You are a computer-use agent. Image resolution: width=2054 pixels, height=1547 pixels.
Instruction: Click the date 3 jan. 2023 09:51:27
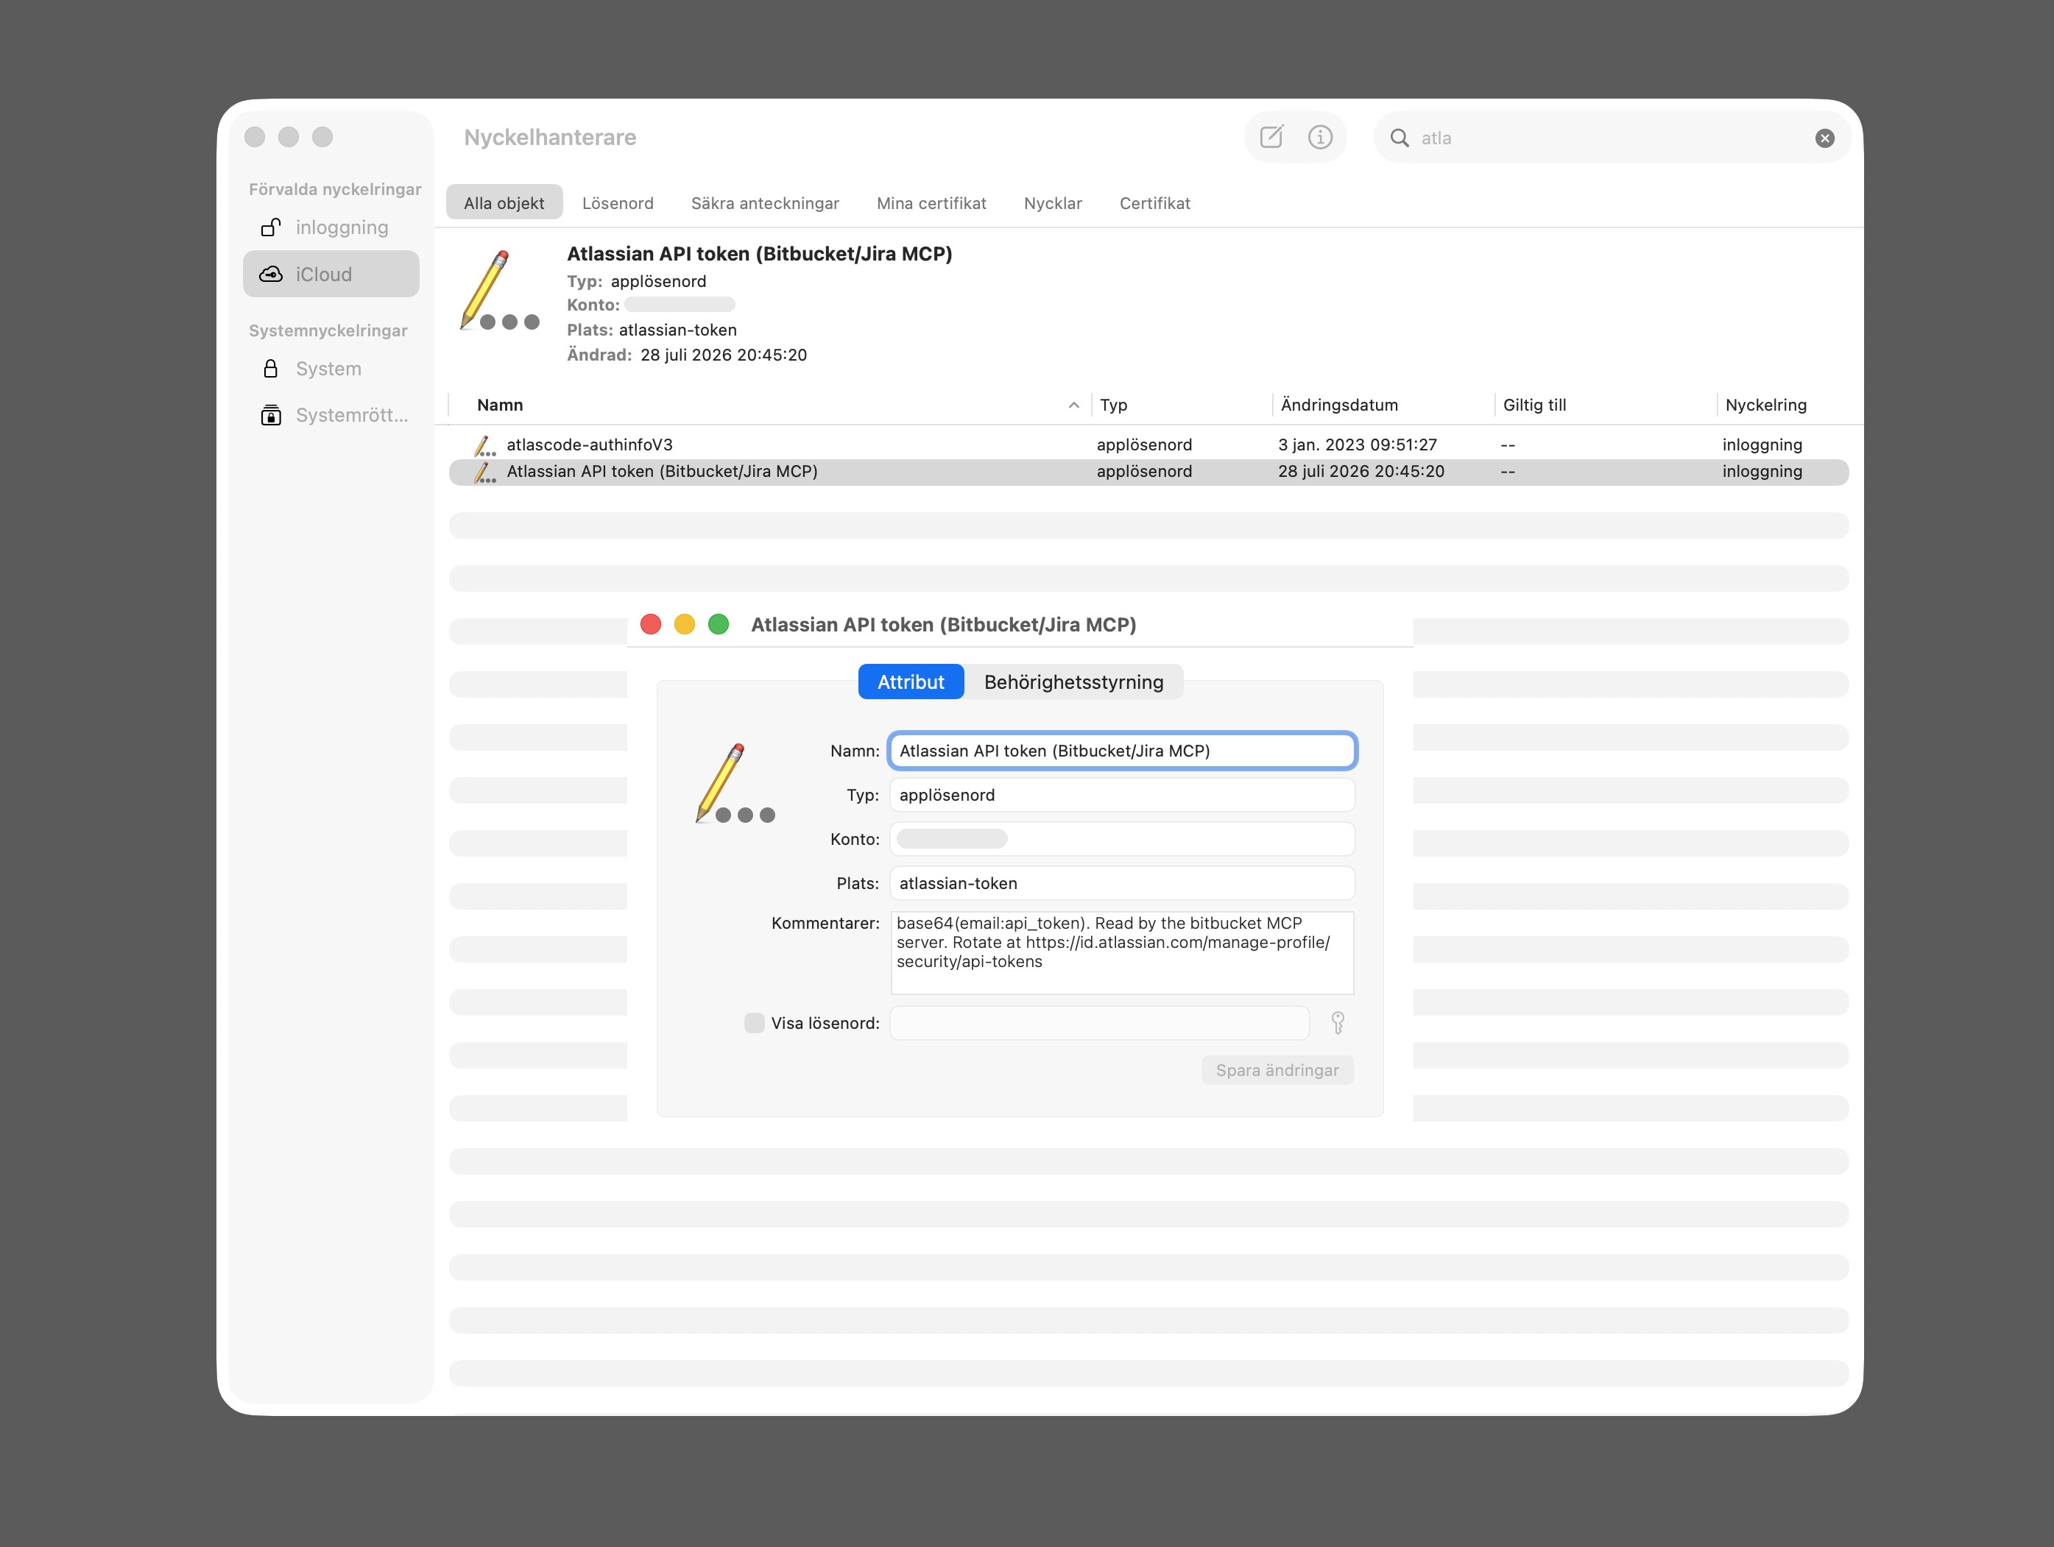click(x=1357, y=445)
